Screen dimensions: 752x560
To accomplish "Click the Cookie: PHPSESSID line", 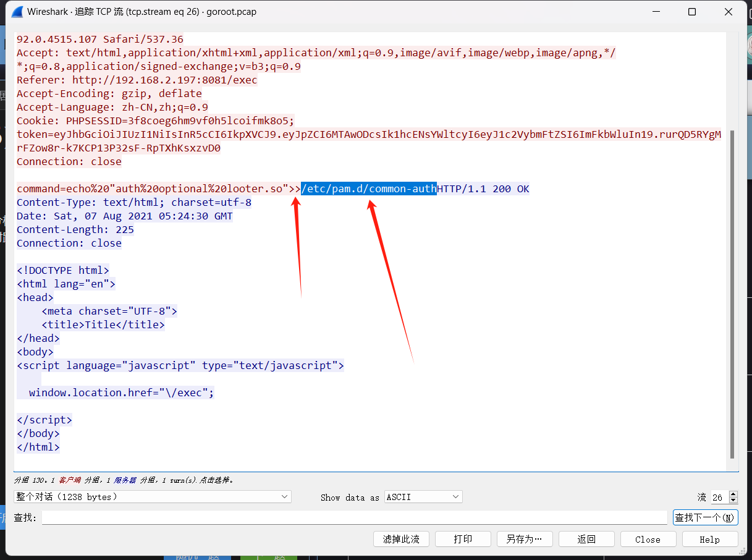I will 156,121.
